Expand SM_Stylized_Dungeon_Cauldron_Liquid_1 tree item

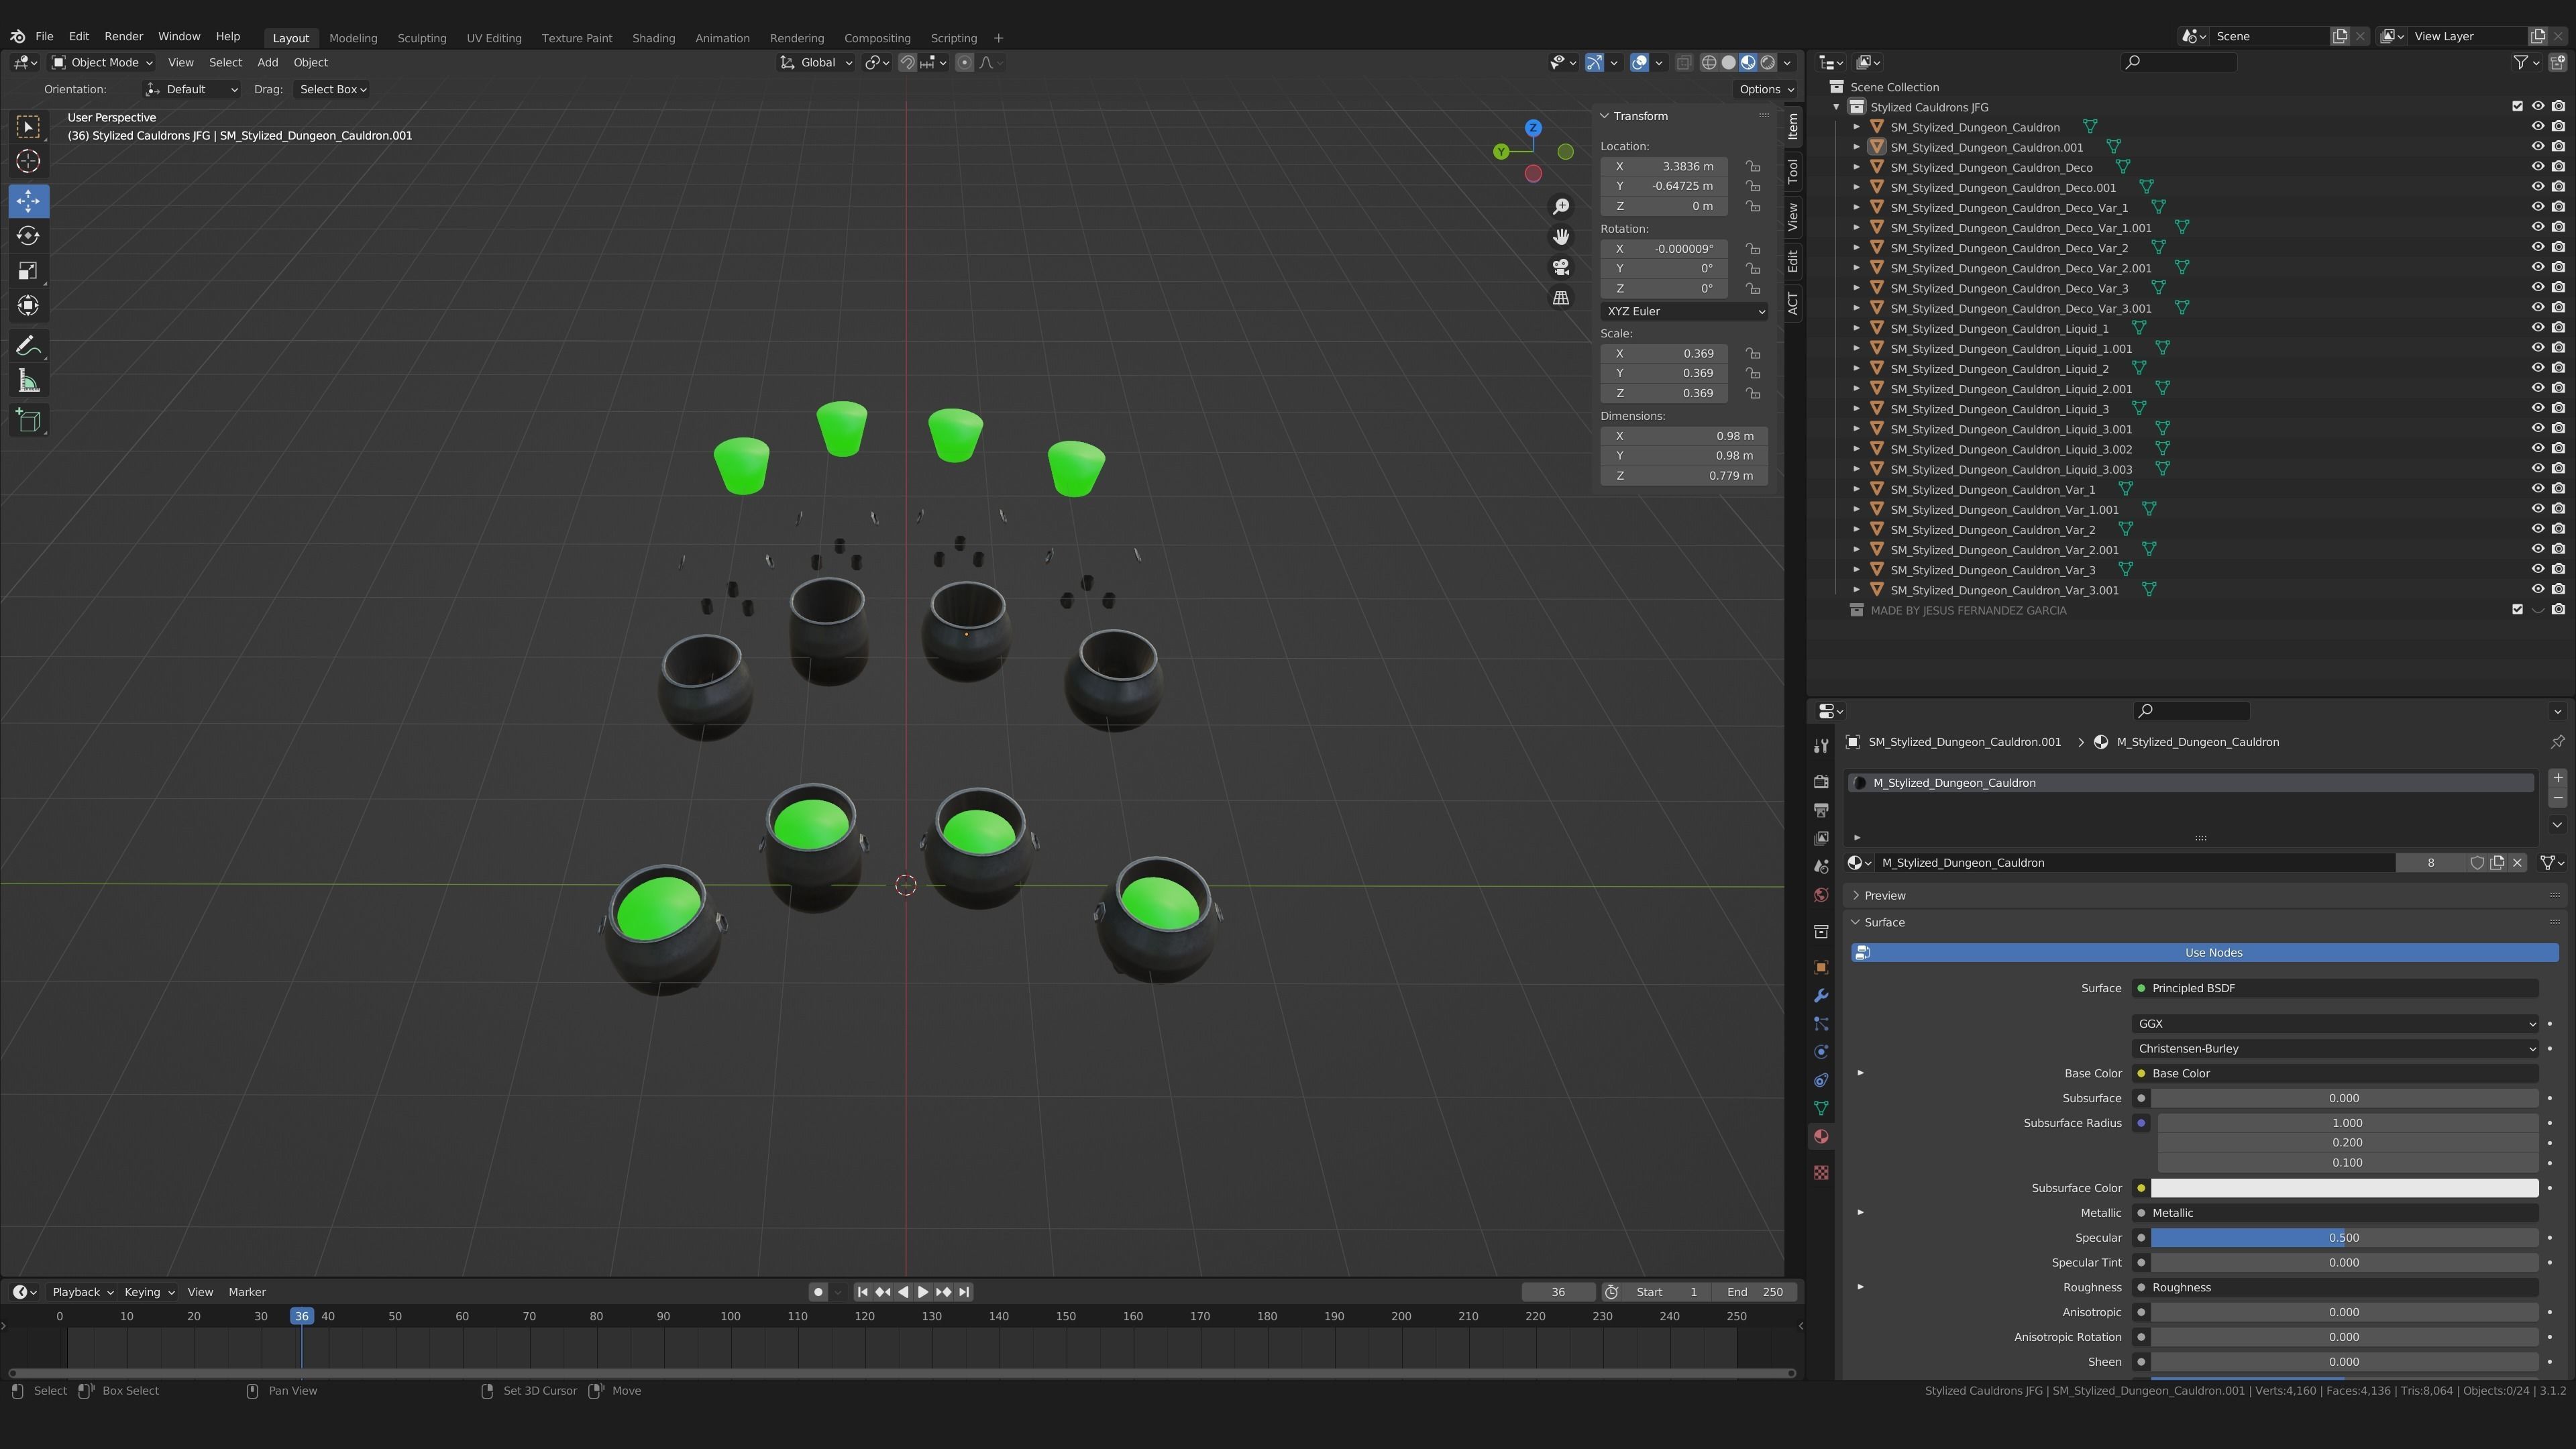(1857, 328)
